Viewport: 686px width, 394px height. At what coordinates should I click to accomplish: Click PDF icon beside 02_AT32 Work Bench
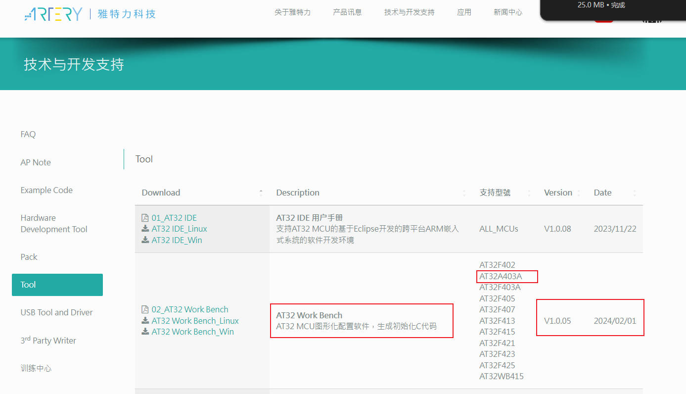click(145, 309)
